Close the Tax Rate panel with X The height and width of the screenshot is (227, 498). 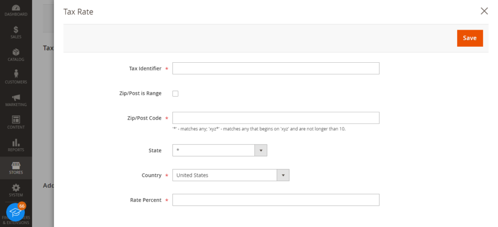[484, 12]
